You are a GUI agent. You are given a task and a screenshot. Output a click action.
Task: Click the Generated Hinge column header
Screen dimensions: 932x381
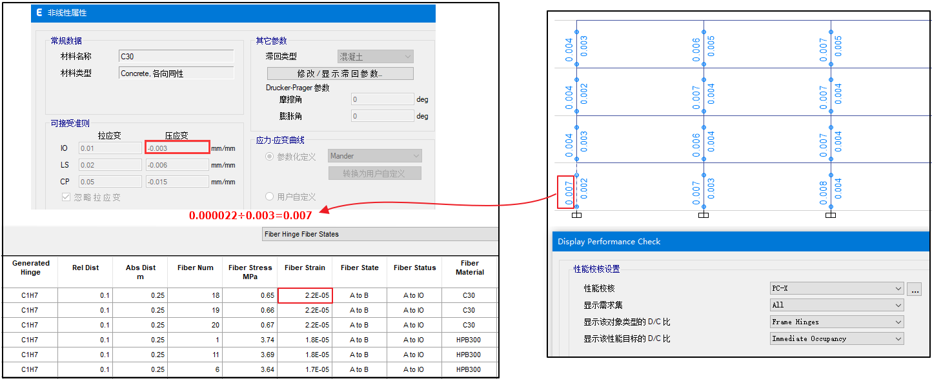[x=30, y=268]
